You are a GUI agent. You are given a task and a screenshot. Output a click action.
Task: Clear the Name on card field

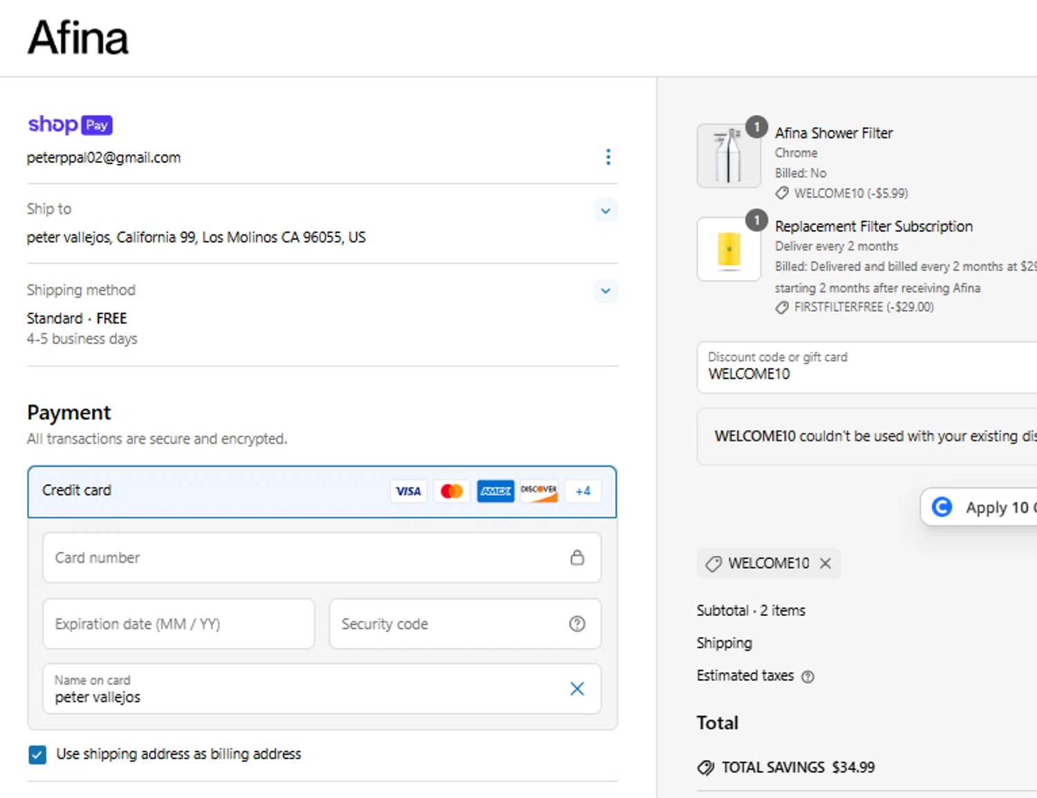[x=577, y=689]
